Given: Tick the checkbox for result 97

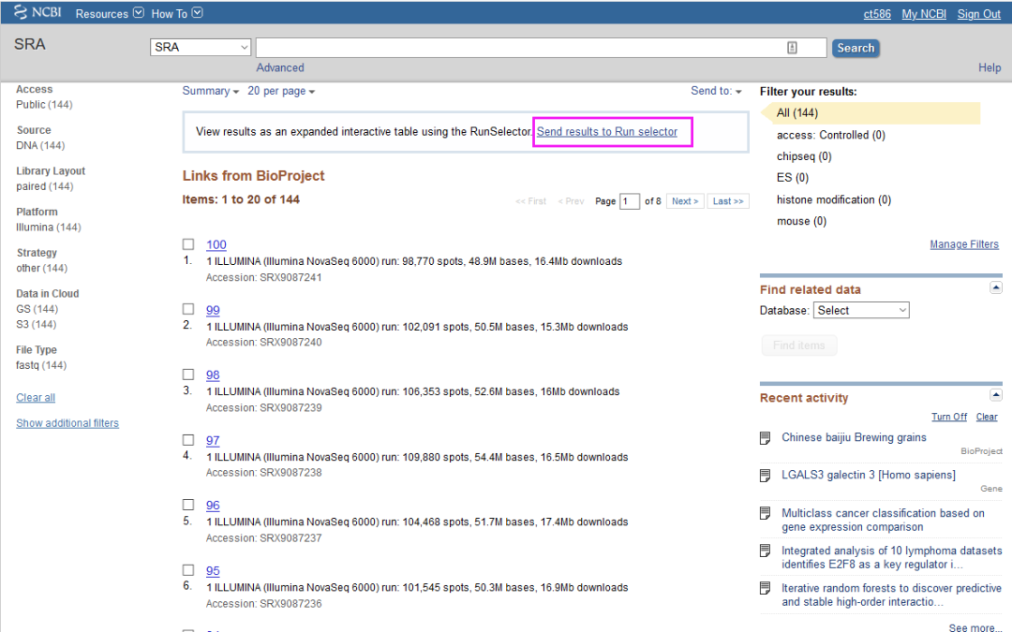Looking at the screenshot, I should pyautogui.click(x=187, y=440).
